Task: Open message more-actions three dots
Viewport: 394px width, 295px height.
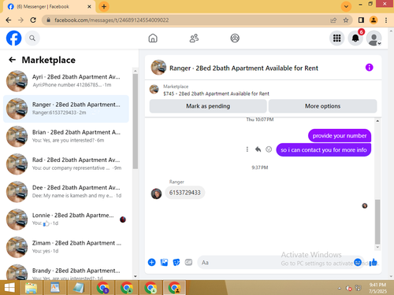Action: tap(247, 149)
